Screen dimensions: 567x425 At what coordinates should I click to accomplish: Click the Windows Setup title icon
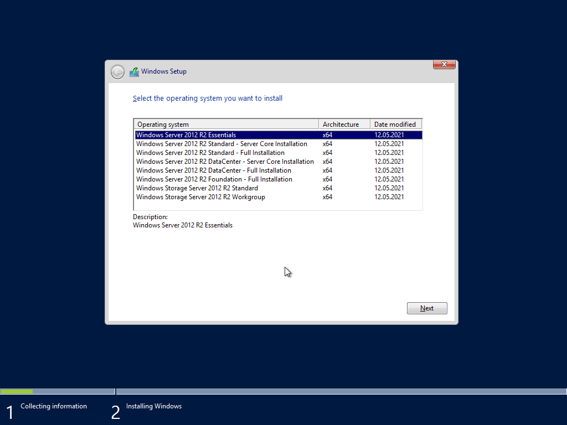tap(134, 71)
